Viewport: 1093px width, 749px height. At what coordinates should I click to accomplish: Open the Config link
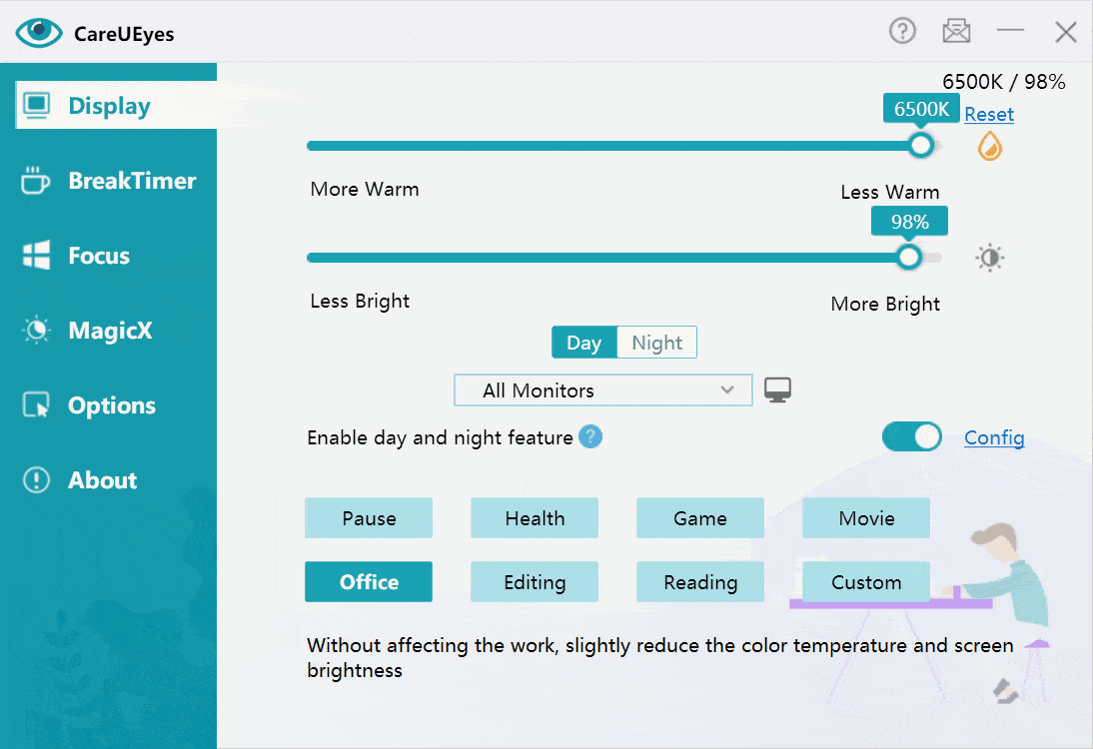[x=993, y=437]
